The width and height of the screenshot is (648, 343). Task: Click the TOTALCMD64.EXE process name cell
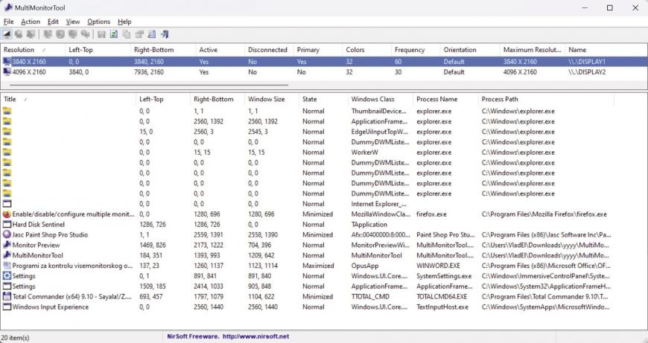pyautogui.click(x=442, y=296)
